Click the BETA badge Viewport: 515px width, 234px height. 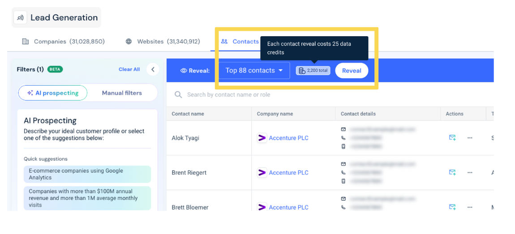(x=55, y=70)
